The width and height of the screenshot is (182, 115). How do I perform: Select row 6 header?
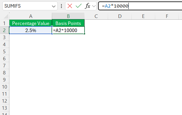[x=4, y=59]
